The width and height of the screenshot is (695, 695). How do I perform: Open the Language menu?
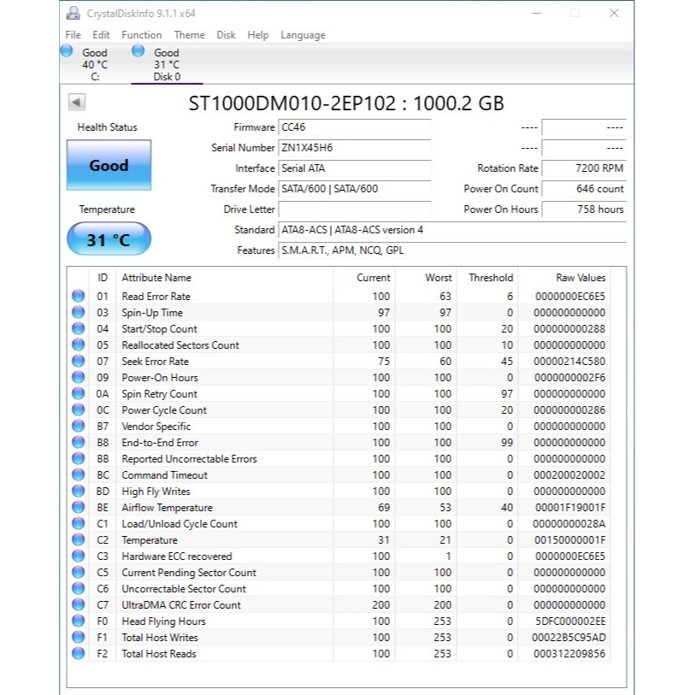[303, 35]
